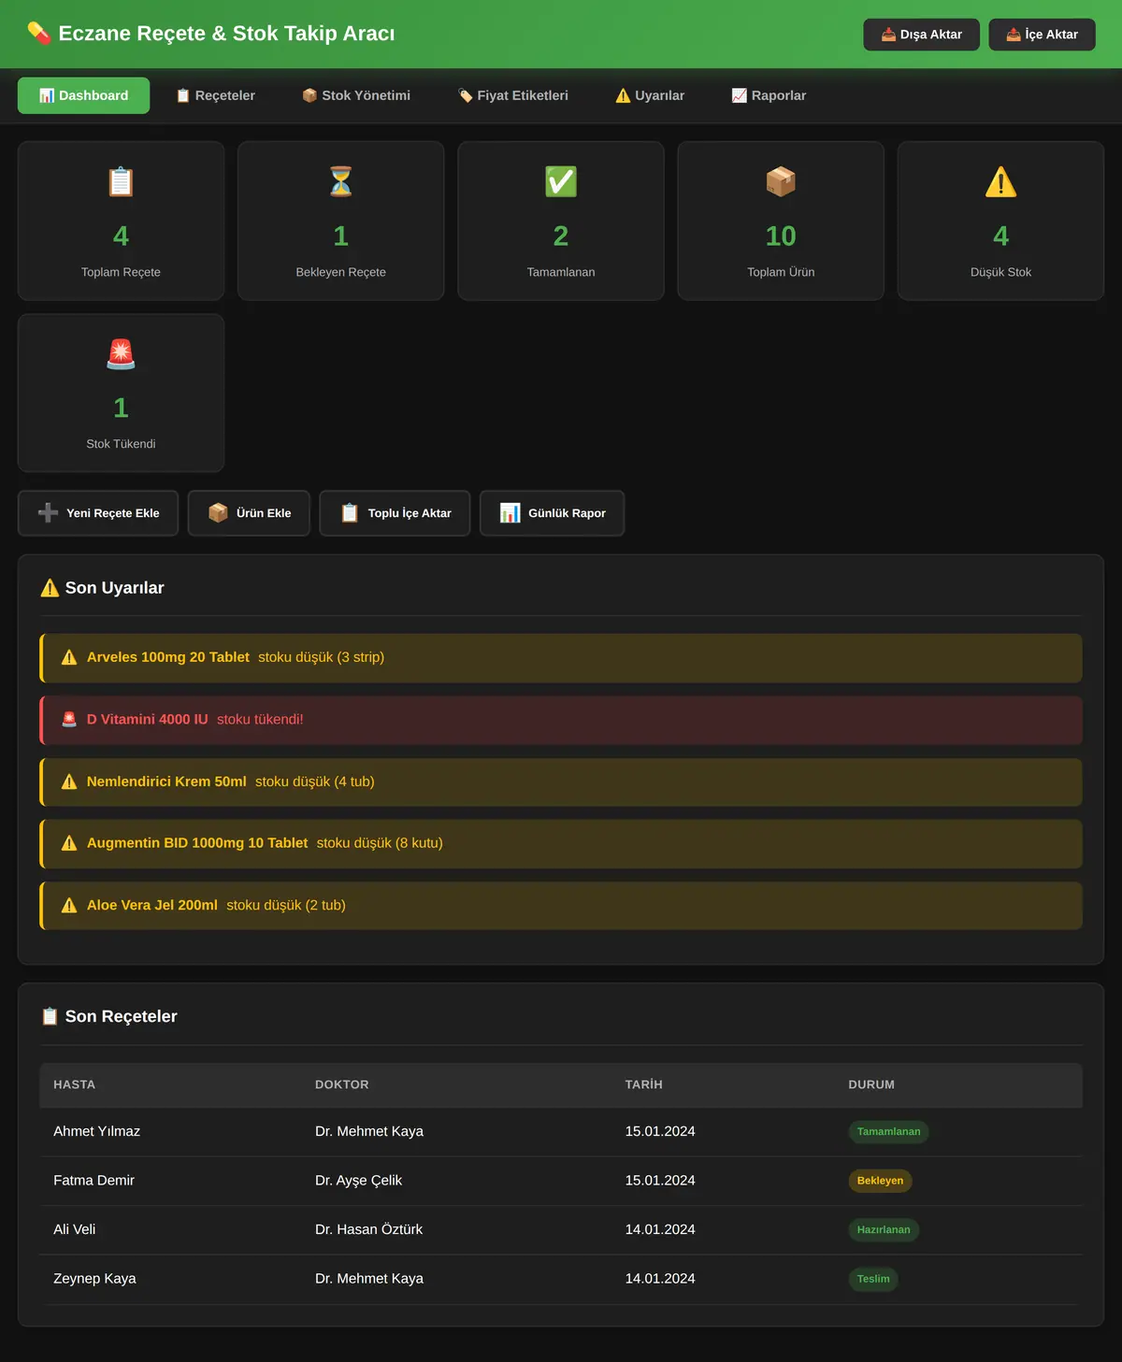
Task: Click the hourglass icon above Bekleyen Reçete
Action: (341, 181)
